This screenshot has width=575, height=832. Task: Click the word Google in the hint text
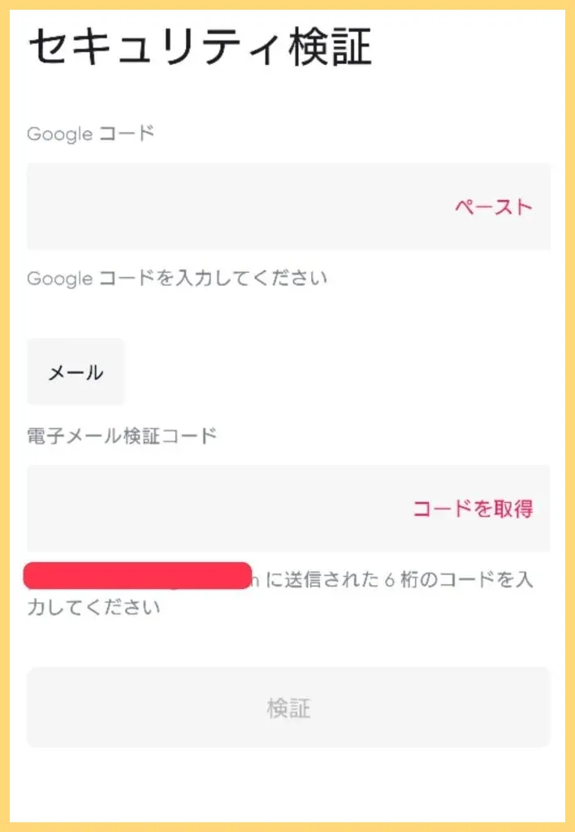pos(59,279)
